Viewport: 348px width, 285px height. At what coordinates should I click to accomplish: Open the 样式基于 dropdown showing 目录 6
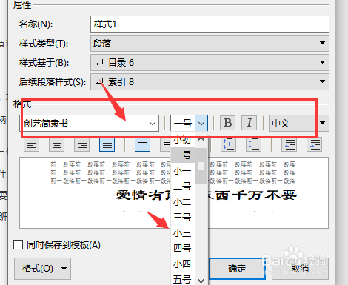pyautogui.click(x=210, y=62)
